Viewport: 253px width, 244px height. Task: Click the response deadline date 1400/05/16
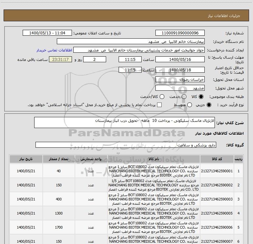(180, 59)
